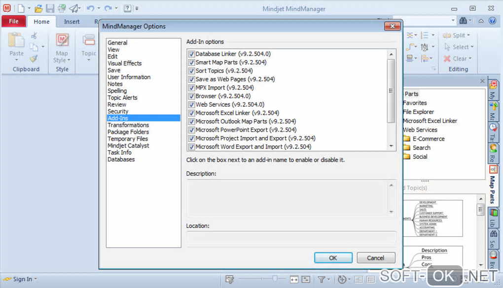Disable the Browser add-in checkbox
This screenshot has height=288, width=503.
point(191,96)
